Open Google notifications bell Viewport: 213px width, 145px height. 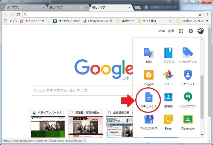[191, 31]
